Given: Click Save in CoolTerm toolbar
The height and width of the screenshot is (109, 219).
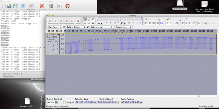Looking at the screenshot, I should 15,7.
